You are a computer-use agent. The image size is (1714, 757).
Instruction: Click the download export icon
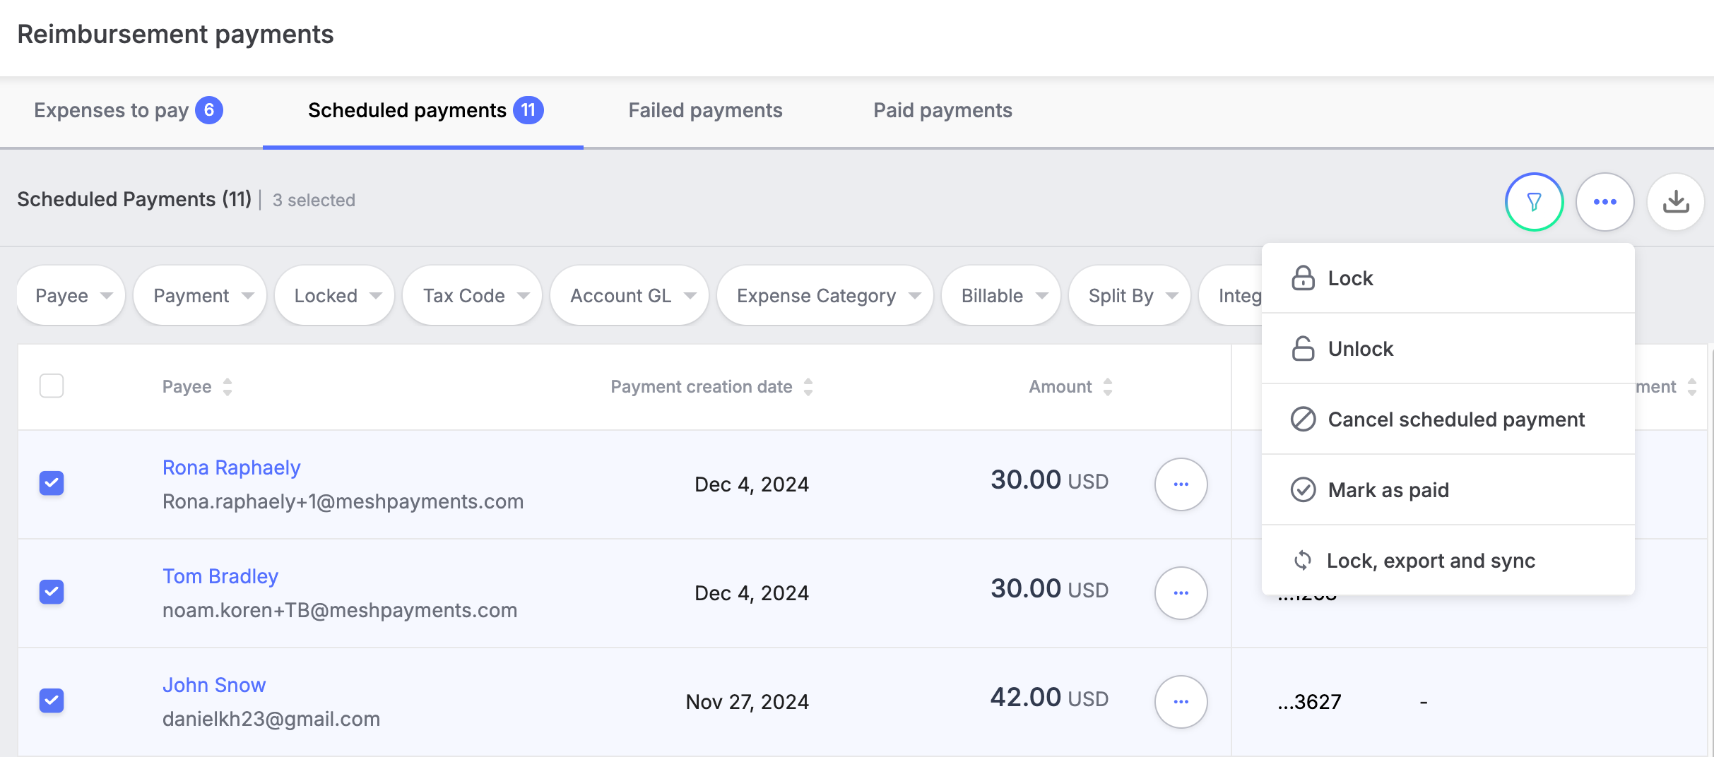coord(1675,202)
